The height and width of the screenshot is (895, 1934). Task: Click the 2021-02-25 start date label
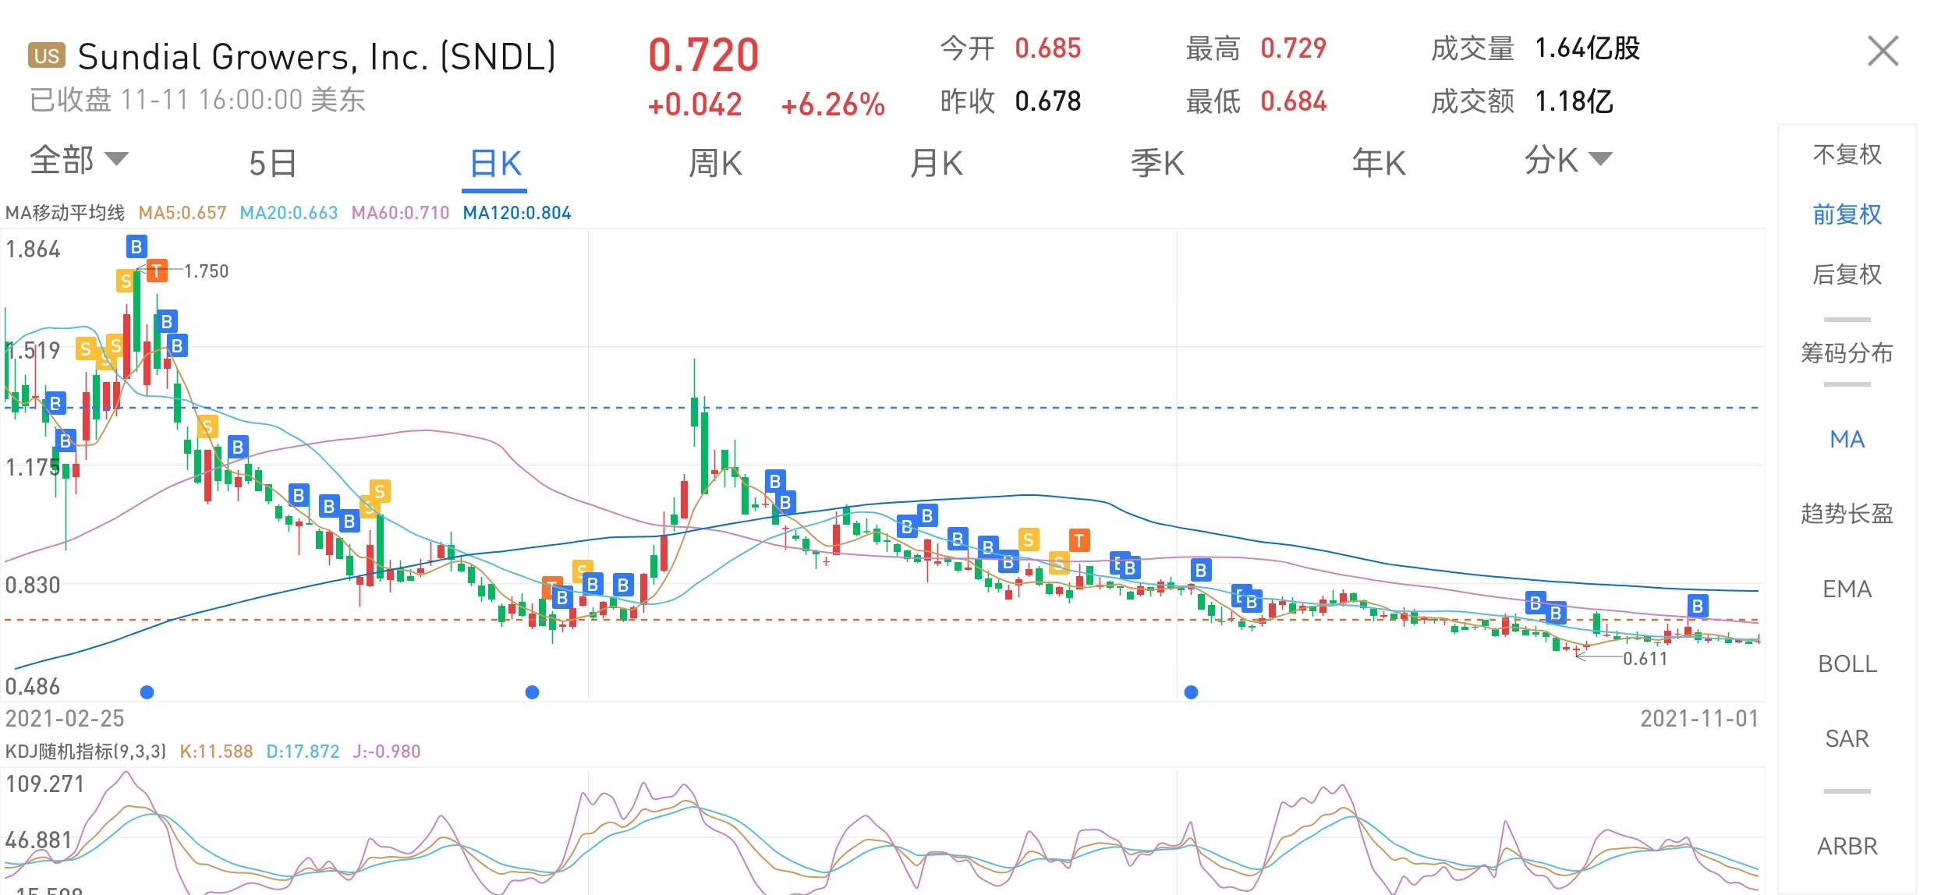(x=65, y=718)
